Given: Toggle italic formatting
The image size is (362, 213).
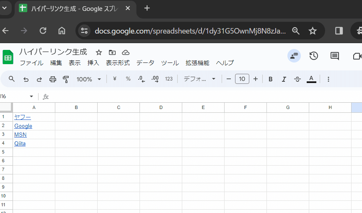Looking at the screenshot, I should click(x=284, y=79).
